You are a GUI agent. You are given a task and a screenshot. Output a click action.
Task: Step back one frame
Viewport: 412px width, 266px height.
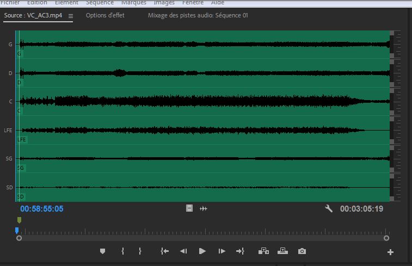click(x=183, y=251)
